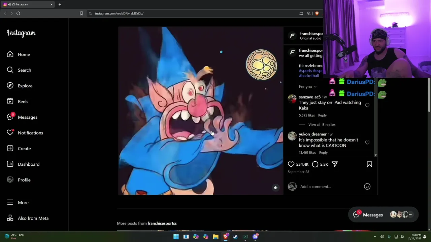Click the Instagram wordmark logo

(21, 33)
